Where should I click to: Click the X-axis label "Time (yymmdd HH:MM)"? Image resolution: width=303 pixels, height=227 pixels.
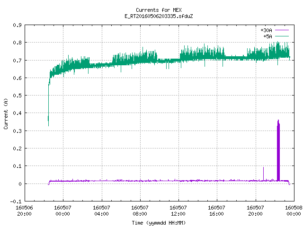click(x=159, y=223)
